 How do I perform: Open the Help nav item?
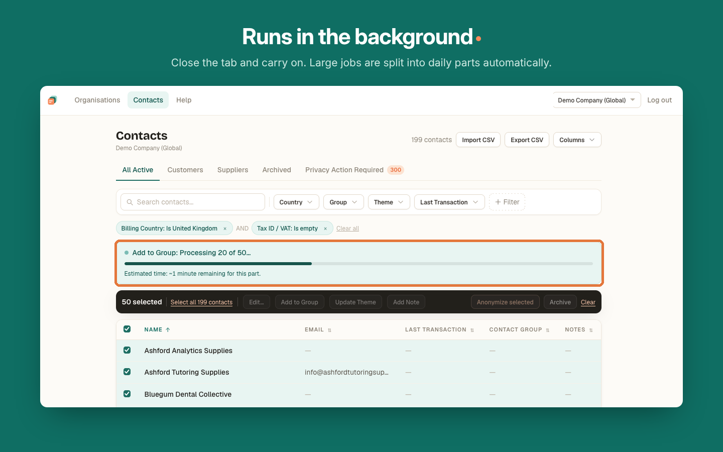[184, 100]
